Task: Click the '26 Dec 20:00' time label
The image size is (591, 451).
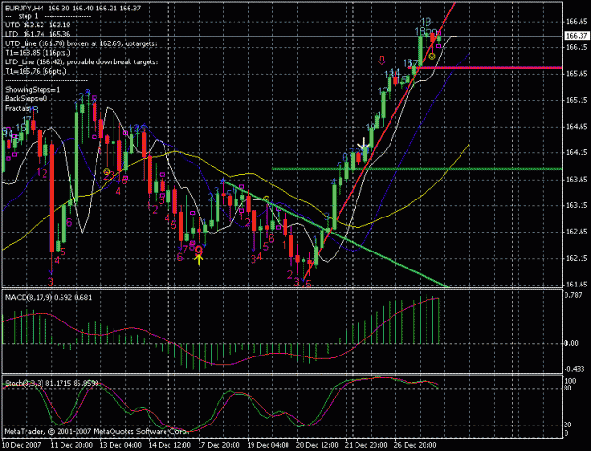Action: point(417,445)
